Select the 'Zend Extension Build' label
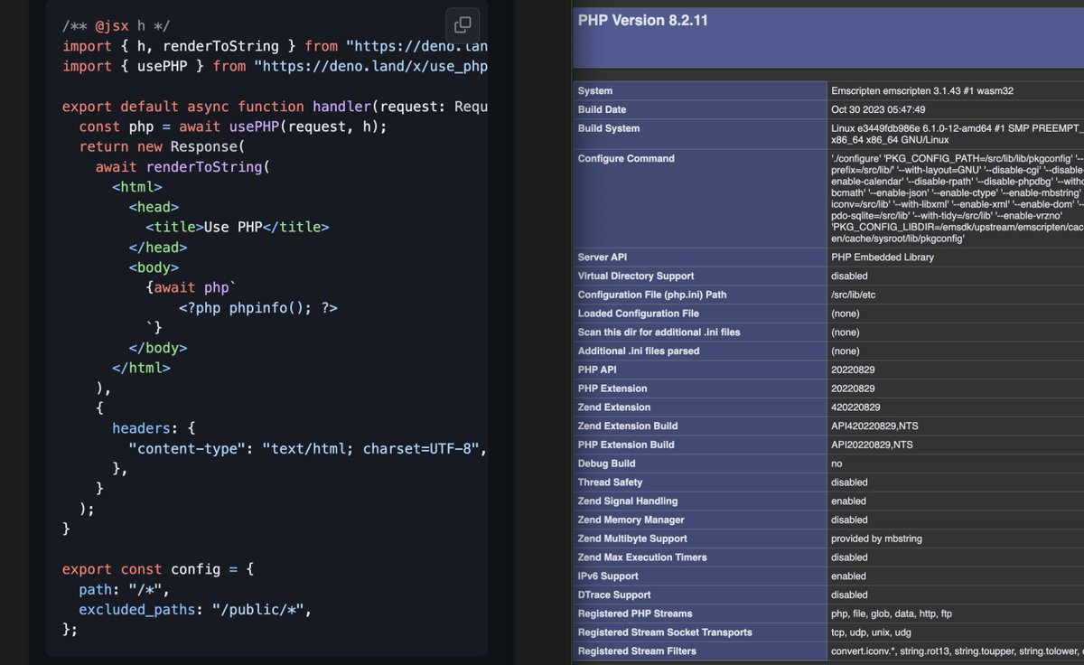The height and width of the screenshot is (665, 1084). 628,426
